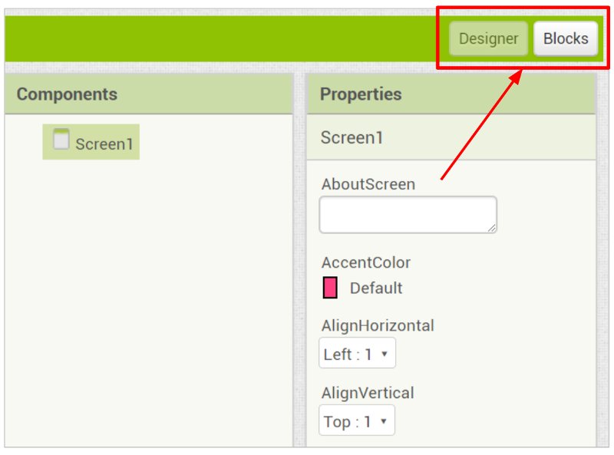This screenshot has height=455, width=614.
Task: Click the AboutScreen property label
Action: point(368,184)
